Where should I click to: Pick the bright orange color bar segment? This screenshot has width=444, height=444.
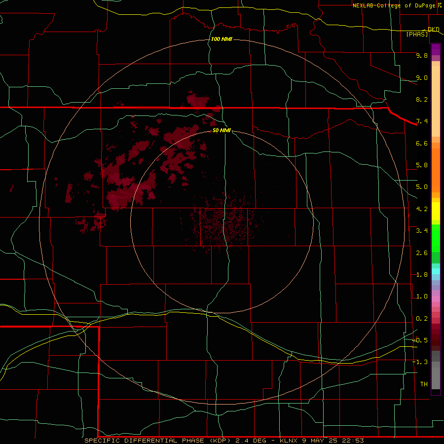coord(436,171)
